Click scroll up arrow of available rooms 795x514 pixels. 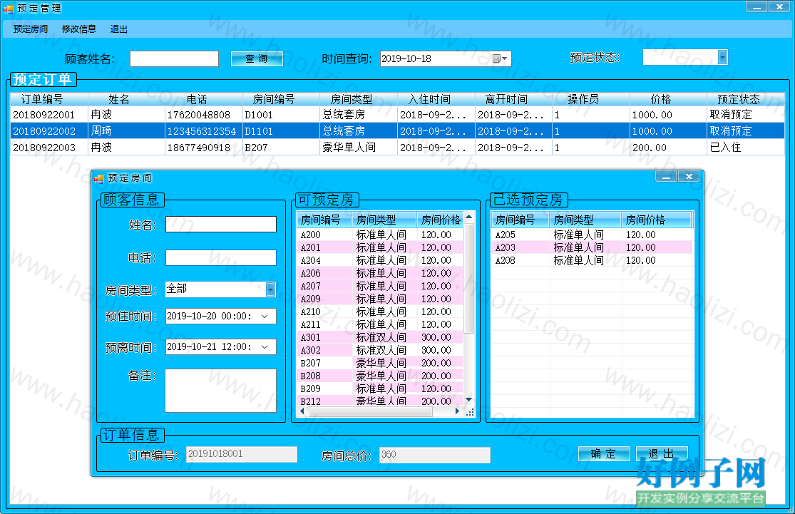[x=469, y=217]
